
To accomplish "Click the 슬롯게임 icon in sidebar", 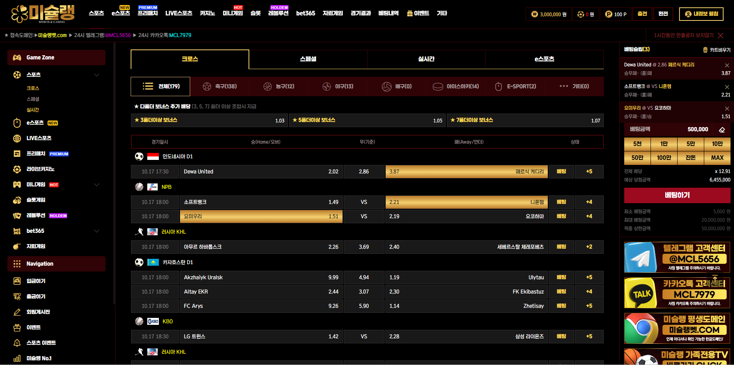I will click(17, 200).
